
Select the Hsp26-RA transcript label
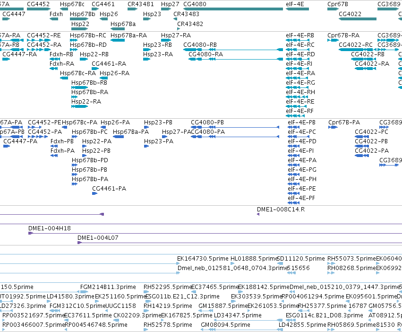(x=115, y=73)
